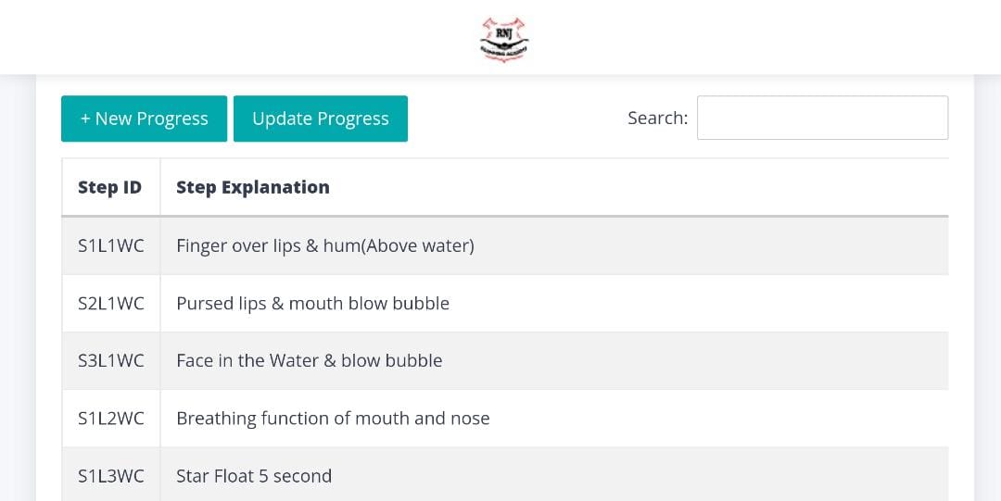Viewport: 1001px width, 501px height.
Task: Click the "Star Float 5 second" explanation
Action: 254,476
